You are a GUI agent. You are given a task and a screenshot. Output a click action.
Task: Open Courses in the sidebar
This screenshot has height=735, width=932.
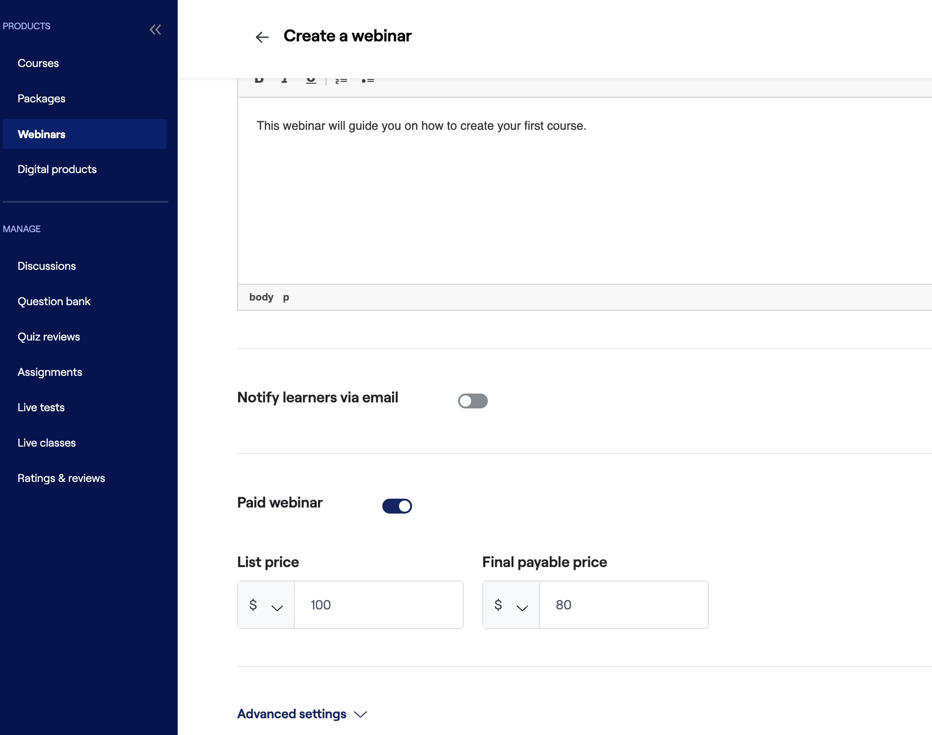point(38,63)
